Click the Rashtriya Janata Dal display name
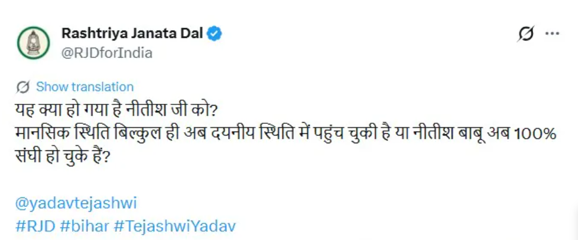 click(x=132, y=34)
